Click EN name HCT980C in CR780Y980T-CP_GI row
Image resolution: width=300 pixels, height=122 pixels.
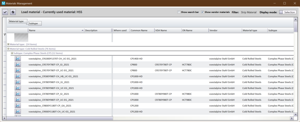(187, 94)
